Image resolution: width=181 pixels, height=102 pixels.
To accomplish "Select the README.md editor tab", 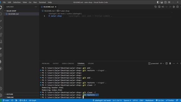I will pyautogui.click(x=49, y=7).
